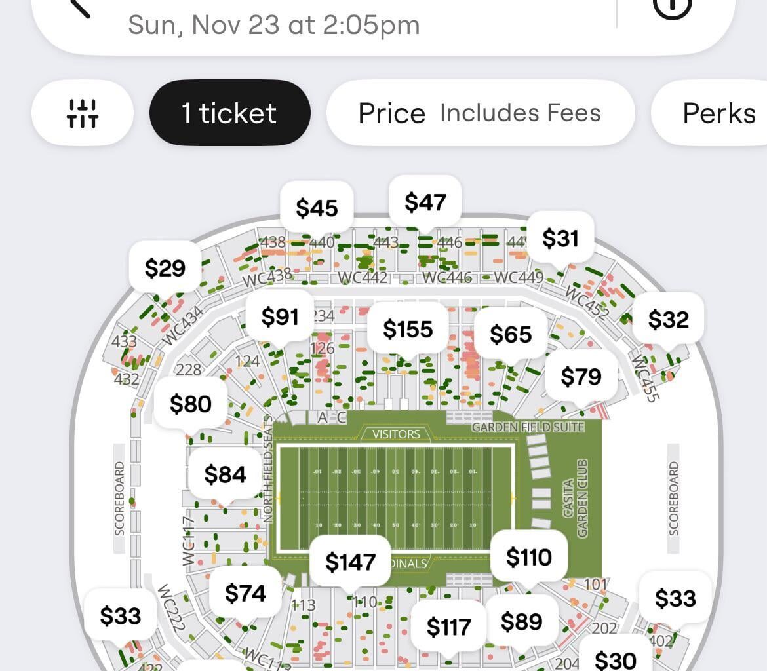Open the filter sliders icon
Screen dimensions: 767x671
tap(82, 113)
